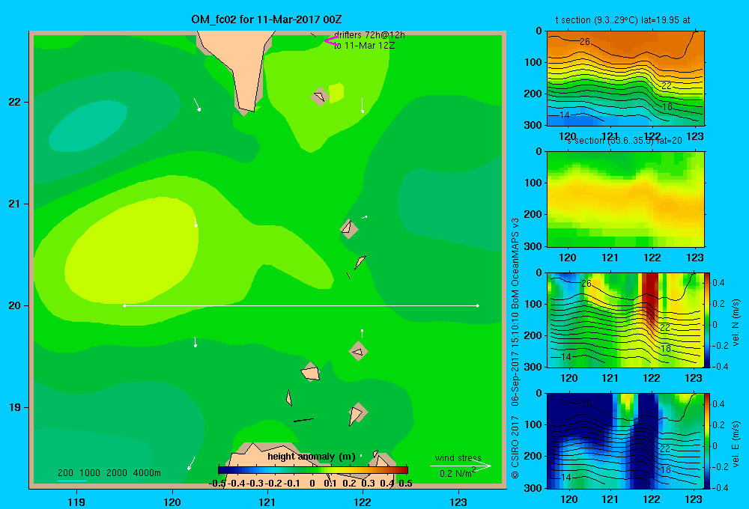The height and width of the screenshot is (509, 749).
Task: Click the -0.5 value on height anomaly scale
Action: point(217,484)
